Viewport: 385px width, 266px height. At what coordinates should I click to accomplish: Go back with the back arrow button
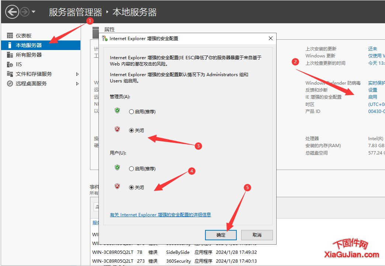(x=12, y=12)
